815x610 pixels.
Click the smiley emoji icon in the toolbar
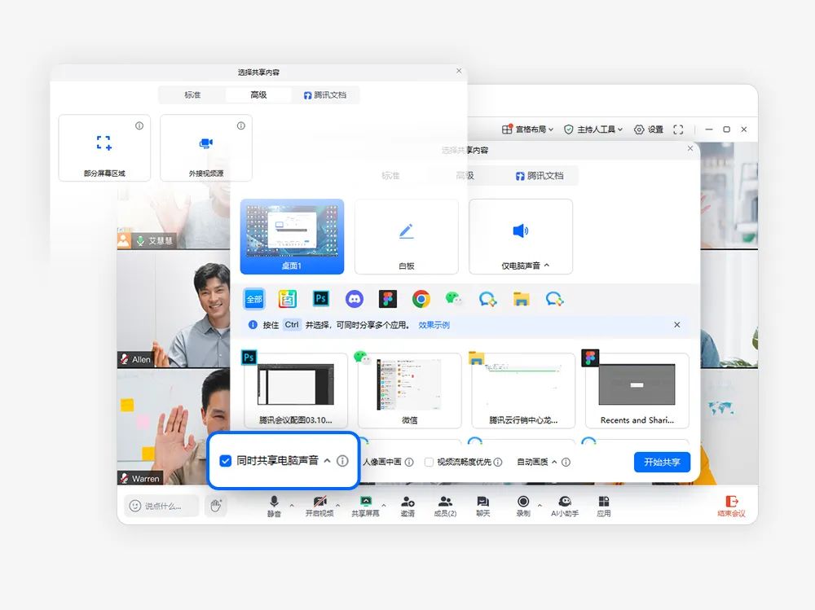tap(135, 506)
